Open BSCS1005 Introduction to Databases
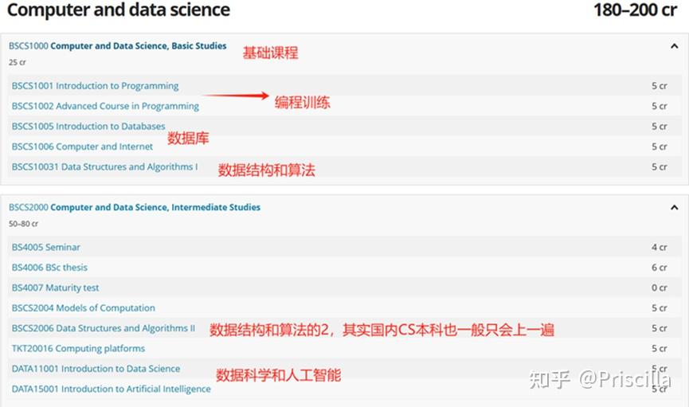Viewport: 689px width, 407px height. click(88, 127)
